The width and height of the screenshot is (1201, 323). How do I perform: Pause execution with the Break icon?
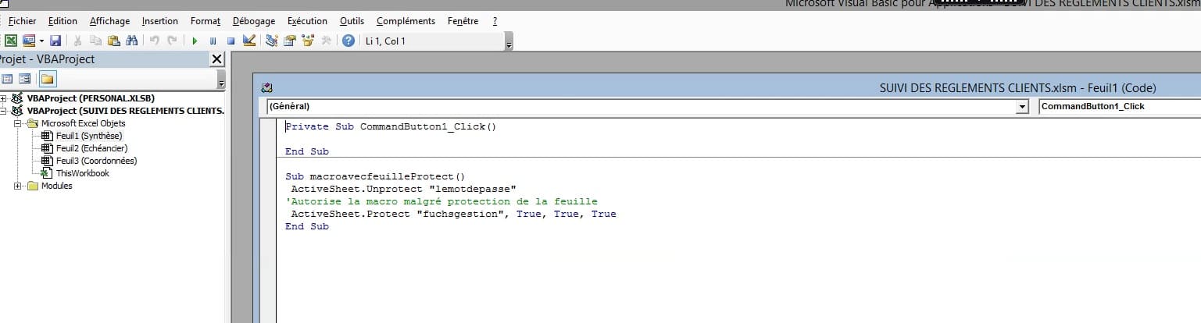pos(213,41)
